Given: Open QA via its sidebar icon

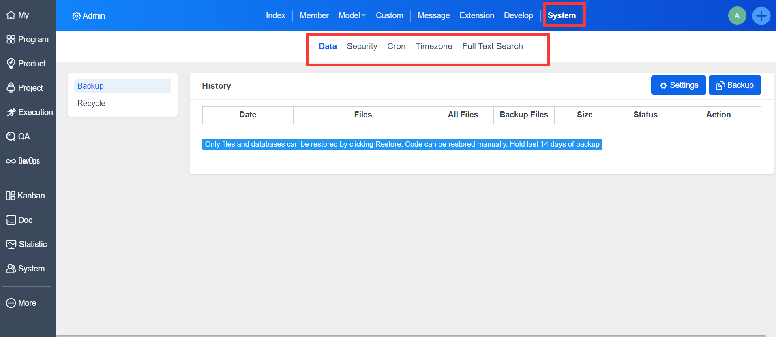Looking at the screenshot, I should [11, 137].
